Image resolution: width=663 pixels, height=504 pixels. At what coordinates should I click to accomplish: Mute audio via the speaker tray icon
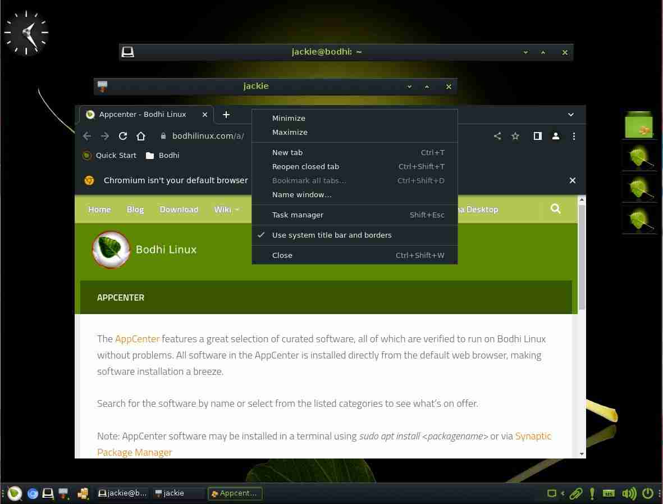[x=629, y=493]
